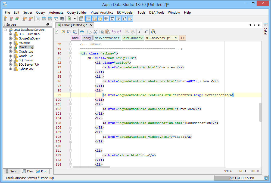Click the ul.nav.nav-pills breadcrumb tag
271x183 pixels.
coord(161,38)
